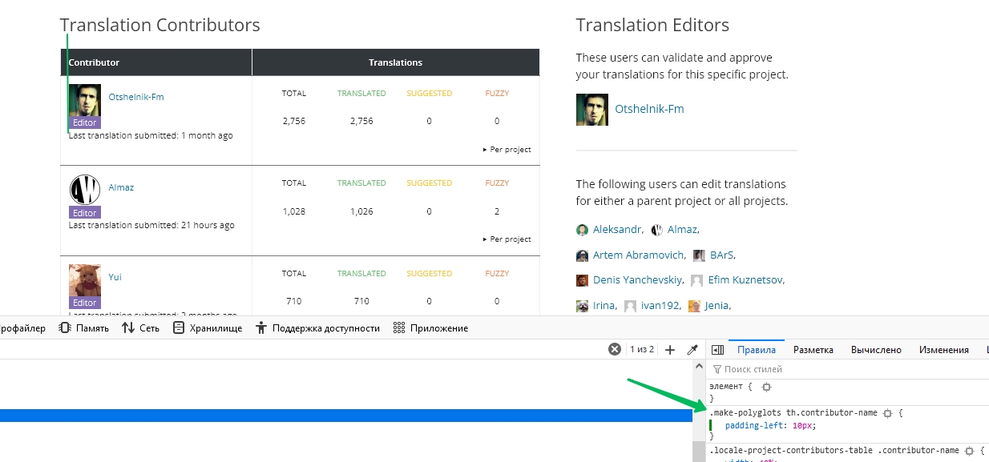This screenshot has height=462, width=989.
Task: Toggle selector highlighter for элемент rule
Action: [766, 387]
